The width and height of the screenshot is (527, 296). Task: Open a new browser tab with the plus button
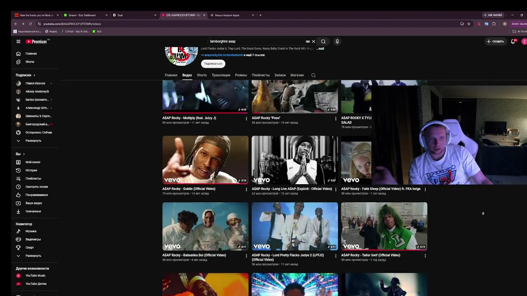tap(260, 15)
